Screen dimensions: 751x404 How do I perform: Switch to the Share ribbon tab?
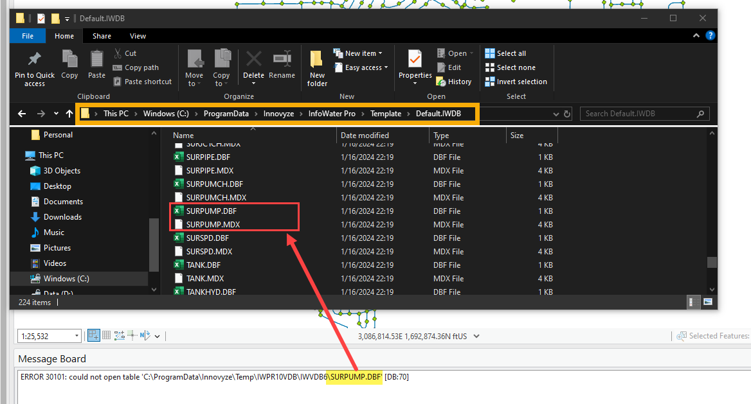tap(102, 36)
